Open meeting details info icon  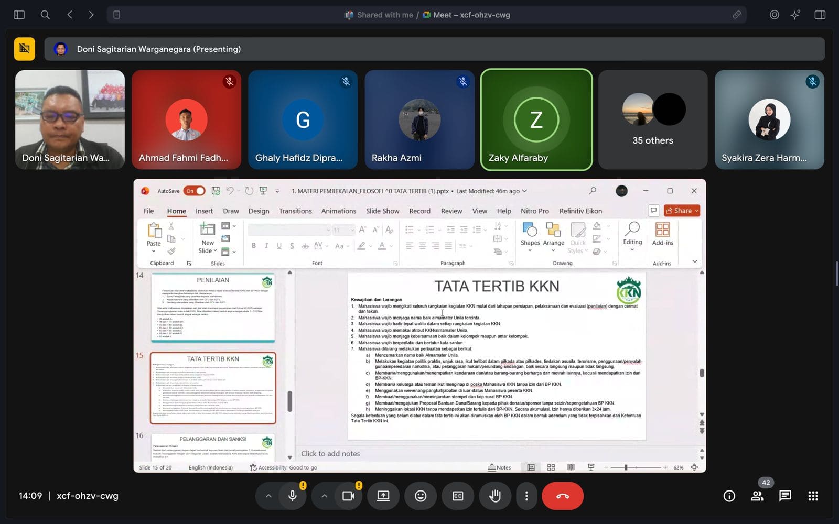(x=729, y=496)
